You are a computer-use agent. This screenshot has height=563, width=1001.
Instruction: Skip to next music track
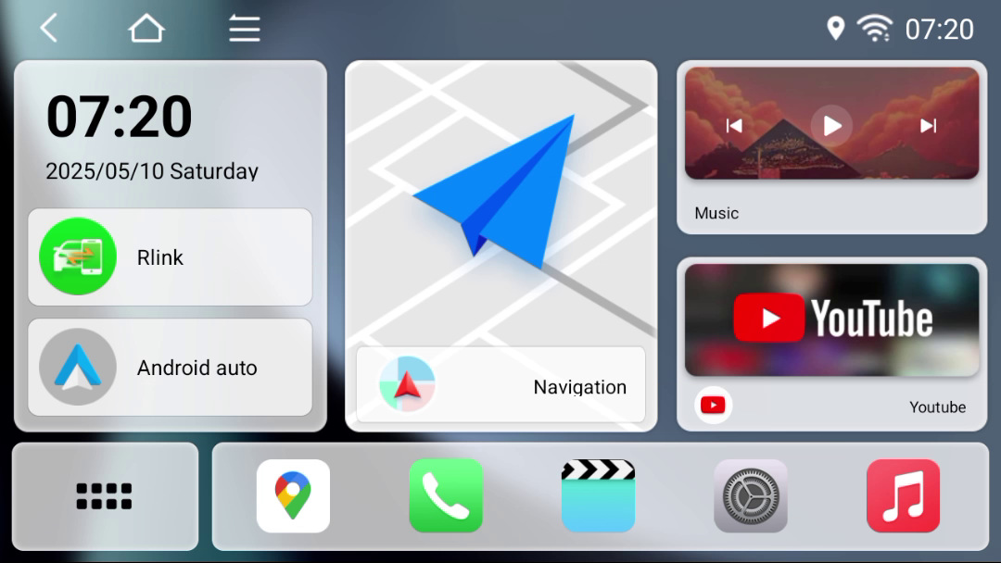click(x=928, y=126)
